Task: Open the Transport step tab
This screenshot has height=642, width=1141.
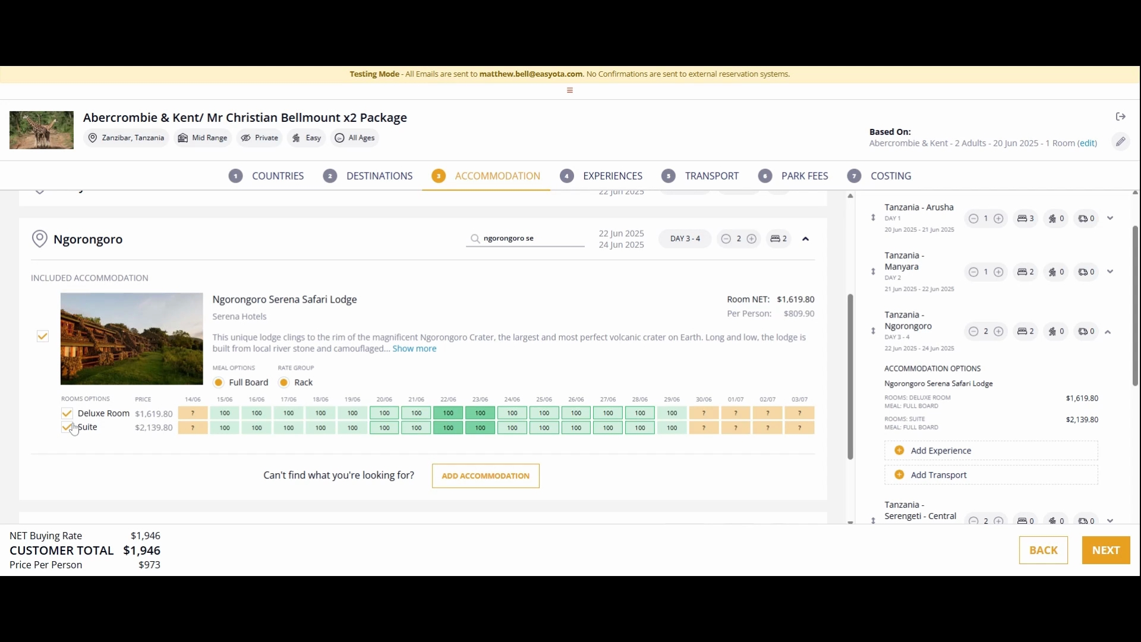Action: (700, 176)
